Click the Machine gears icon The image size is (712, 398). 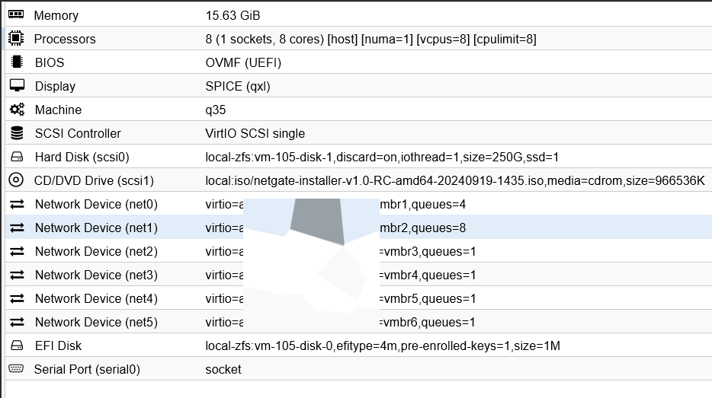pos(17,110)
